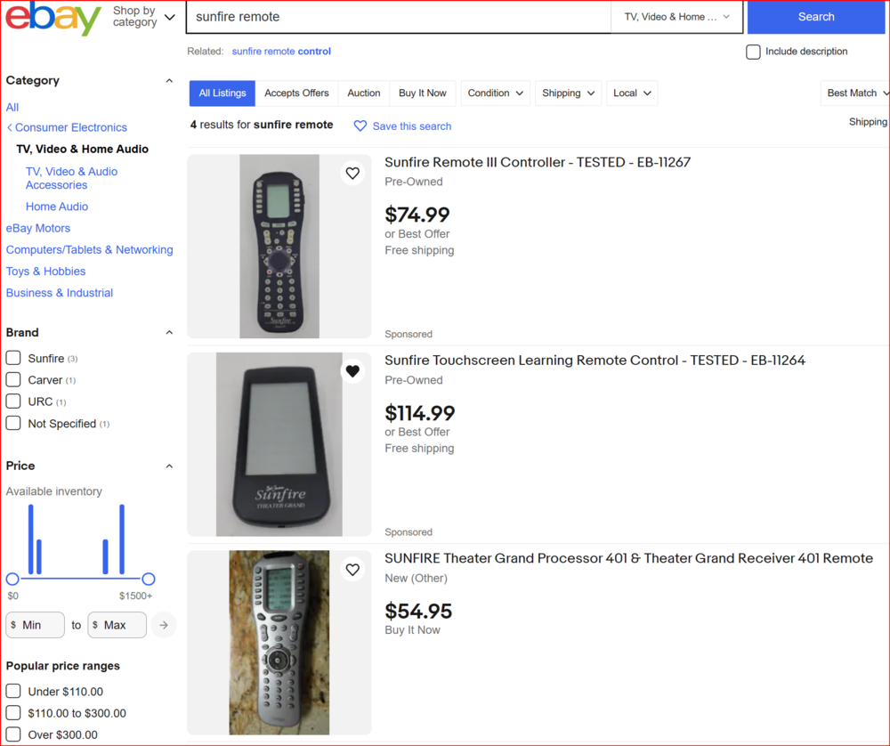Select the Buy It Now tab
890x746 pixels.
tap(422, 93)
